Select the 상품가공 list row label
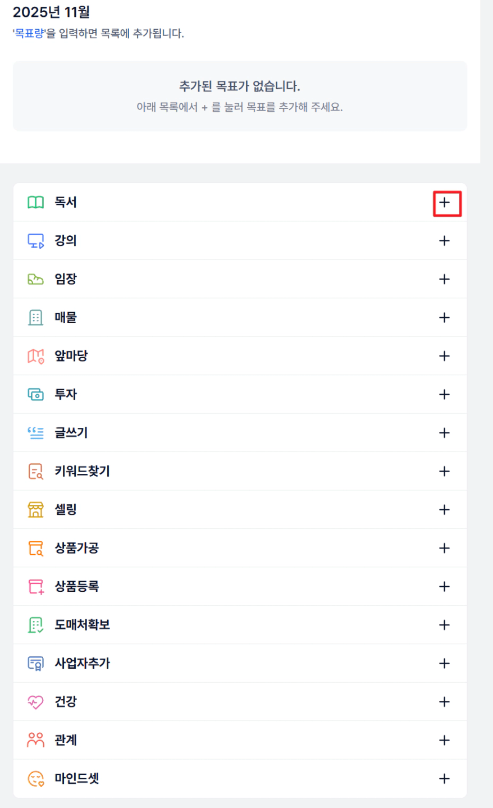Image resolution: width=493 pixels, height=808 pixels. pos(76,548)
